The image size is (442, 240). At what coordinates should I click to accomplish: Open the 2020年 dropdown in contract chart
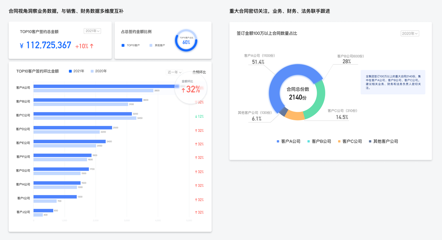tap(410, 33)
